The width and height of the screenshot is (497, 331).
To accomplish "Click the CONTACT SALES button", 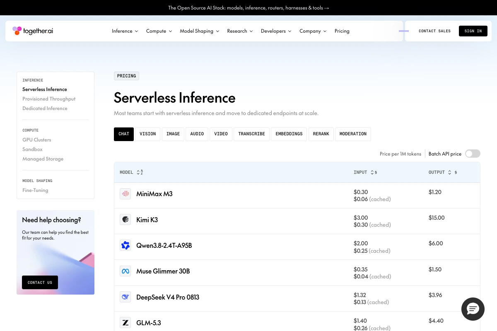I will 434,31.
